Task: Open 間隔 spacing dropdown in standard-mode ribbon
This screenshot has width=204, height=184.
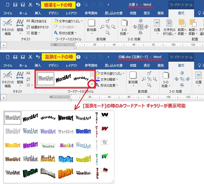Action: [x=20, y=27]
